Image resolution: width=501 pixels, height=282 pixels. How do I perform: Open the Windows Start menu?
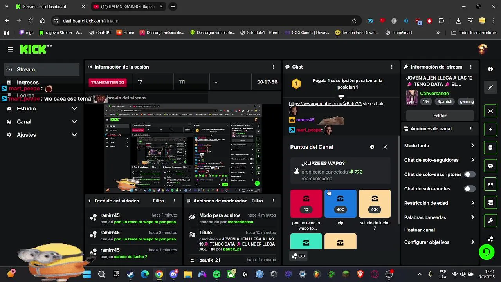coord(87,274)
